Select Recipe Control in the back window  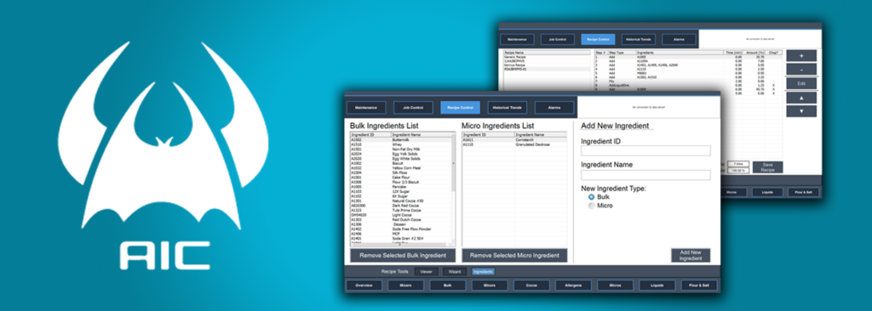coord(599,39)
